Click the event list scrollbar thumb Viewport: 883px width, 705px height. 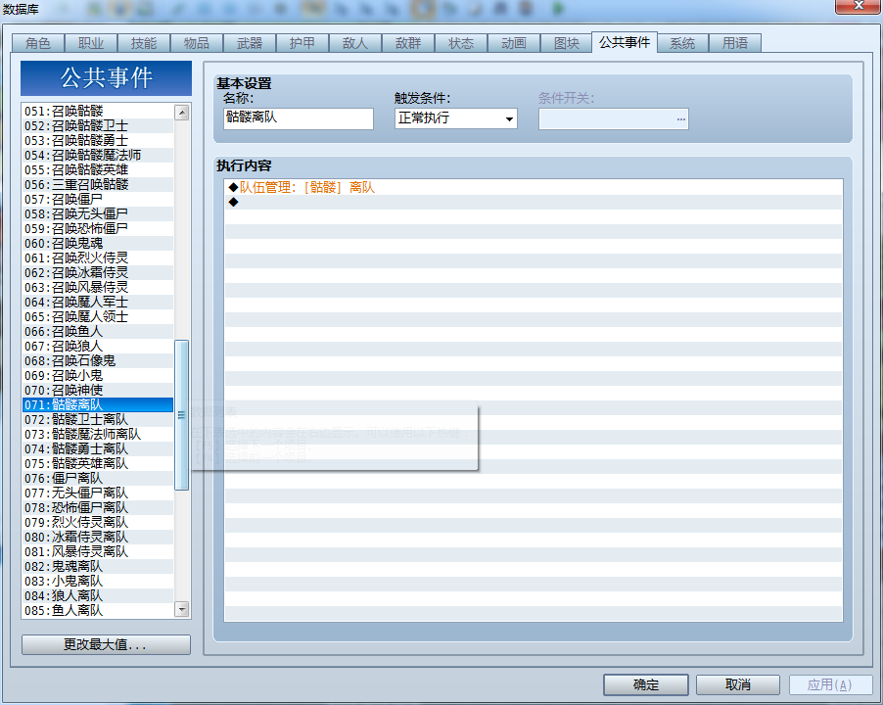[x=182, y=415]
